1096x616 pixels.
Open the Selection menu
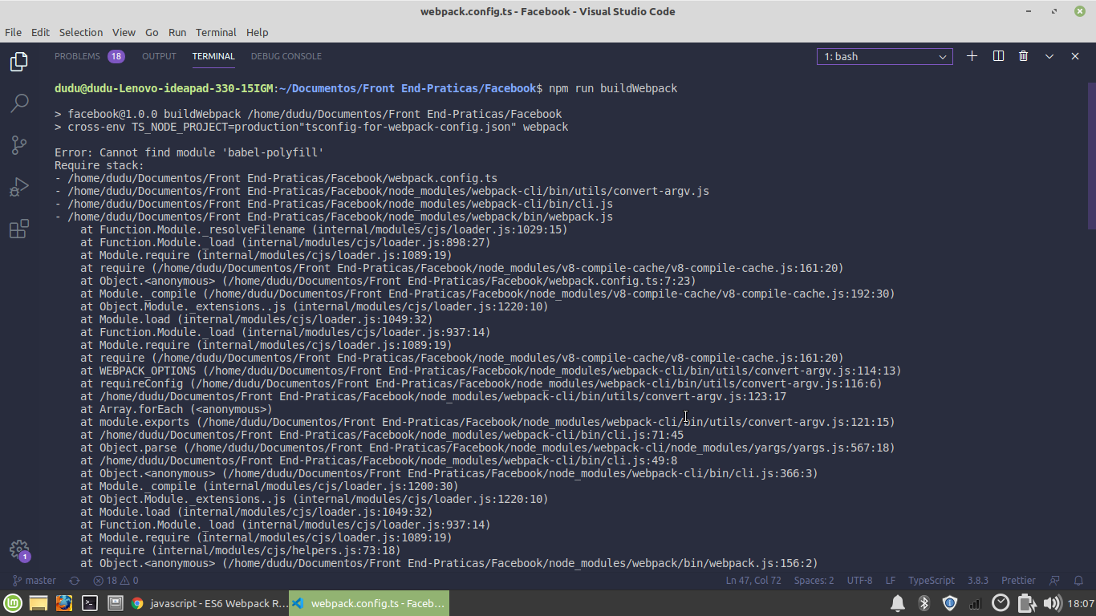pyautogui.click(x=81, y=32)
